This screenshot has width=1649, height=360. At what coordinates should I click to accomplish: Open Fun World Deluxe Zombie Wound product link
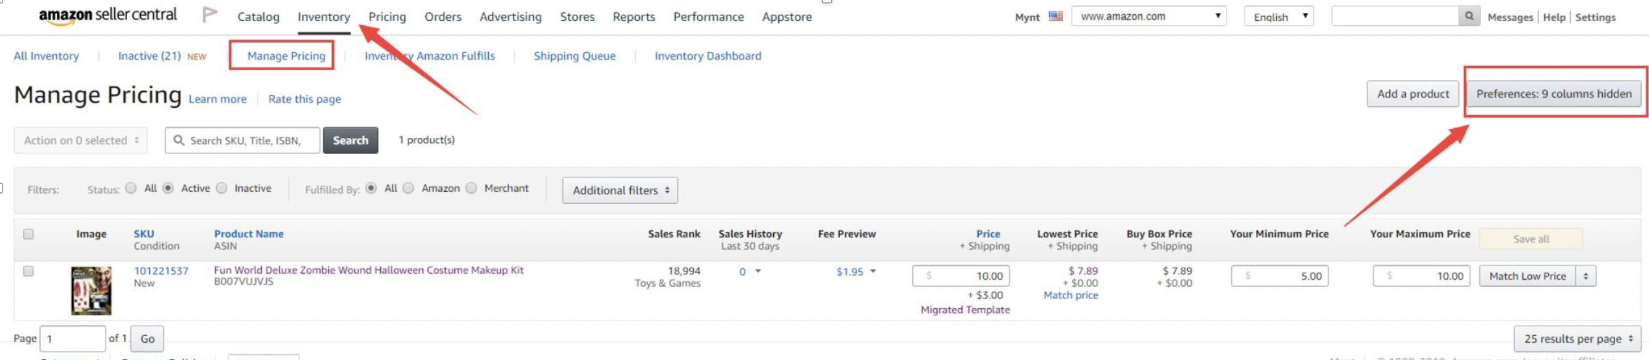pyautogui.click(x=368, y=271)
